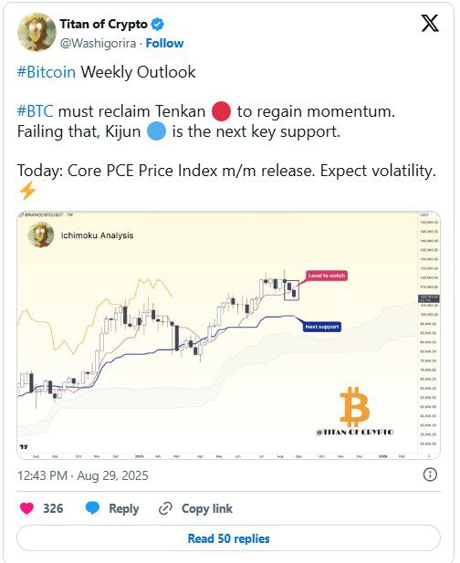Click the avatar inside Ichimoku chart
This screenshot has height=563, width=460.
coord(41,235)
